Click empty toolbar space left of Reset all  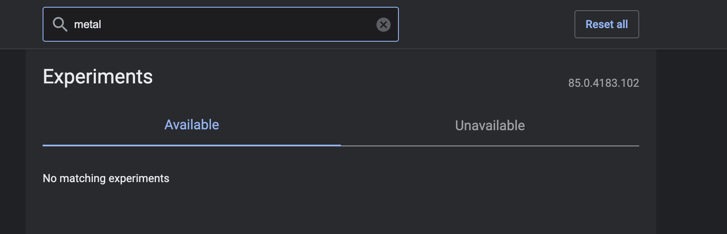486,24
